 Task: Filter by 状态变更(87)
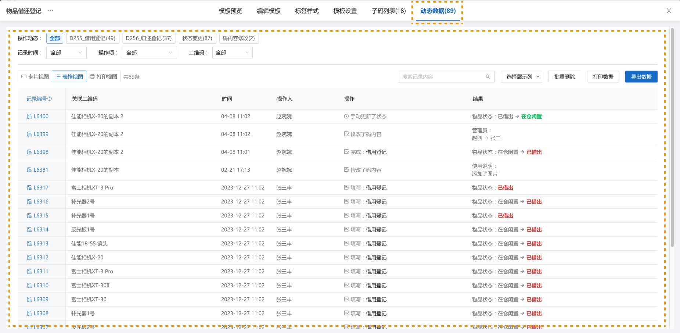(x=197, y=38)
